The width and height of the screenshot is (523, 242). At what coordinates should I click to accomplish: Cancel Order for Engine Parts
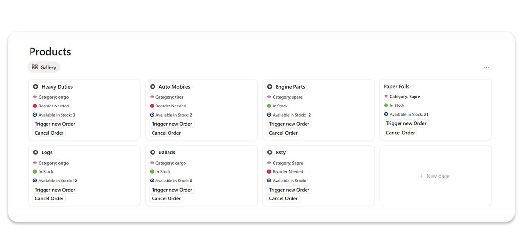283,133
